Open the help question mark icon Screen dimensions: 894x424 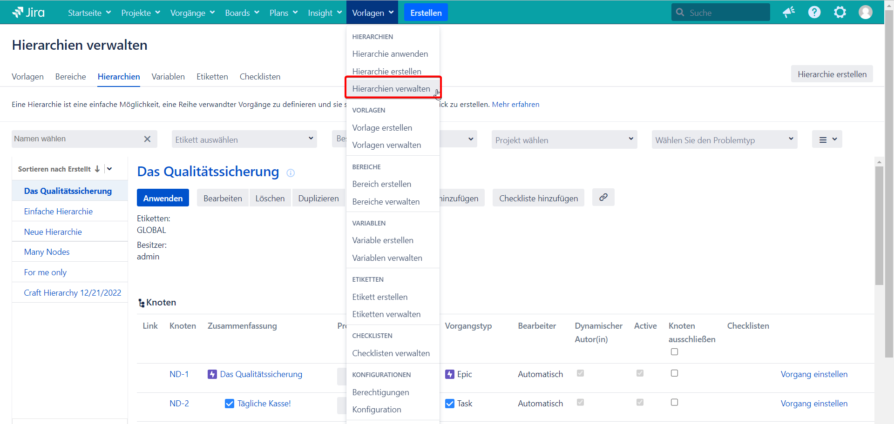click(x=814, y=13)
